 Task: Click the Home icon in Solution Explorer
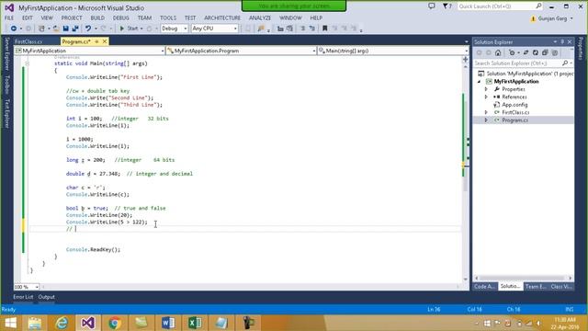pos(498,53)
